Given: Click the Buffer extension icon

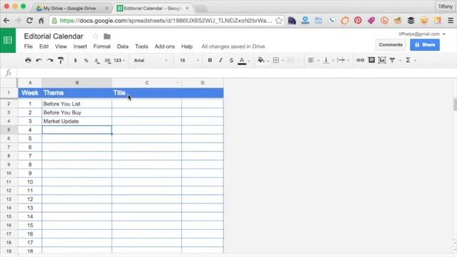Looking at the screenshot, I should (x=411, y=21).
